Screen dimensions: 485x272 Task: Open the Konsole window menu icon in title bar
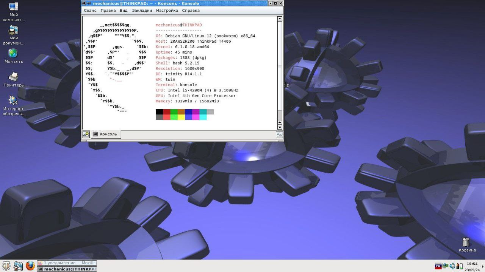(84, 3)
